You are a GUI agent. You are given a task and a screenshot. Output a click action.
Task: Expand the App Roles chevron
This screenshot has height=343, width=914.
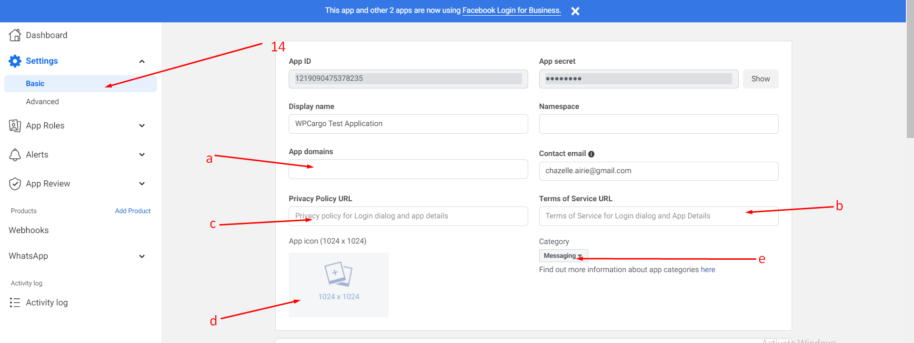click(x=141, y=126)
